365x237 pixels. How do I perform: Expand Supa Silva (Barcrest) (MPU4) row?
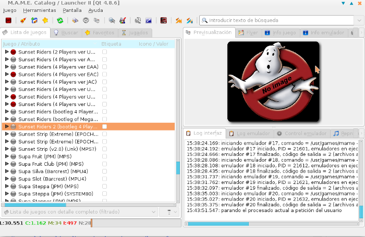[7, 172]
